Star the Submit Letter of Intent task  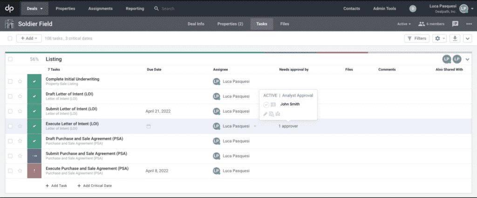[20, 111]
